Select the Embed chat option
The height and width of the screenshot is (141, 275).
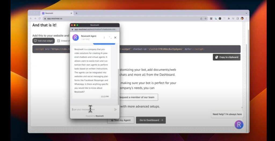click(x=63, y=41)
